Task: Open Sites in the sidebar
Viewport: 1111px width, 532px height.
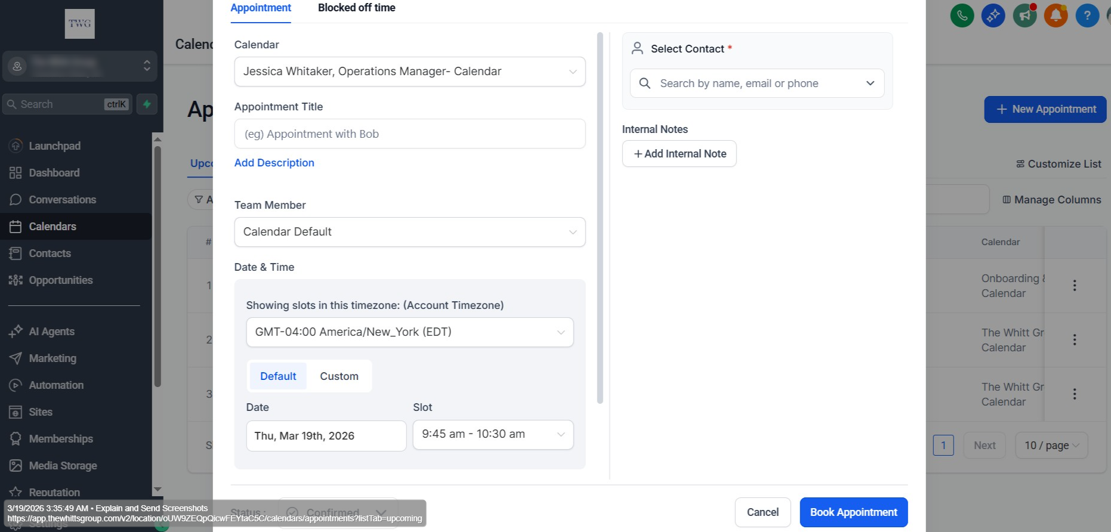Action: point(41,412)
